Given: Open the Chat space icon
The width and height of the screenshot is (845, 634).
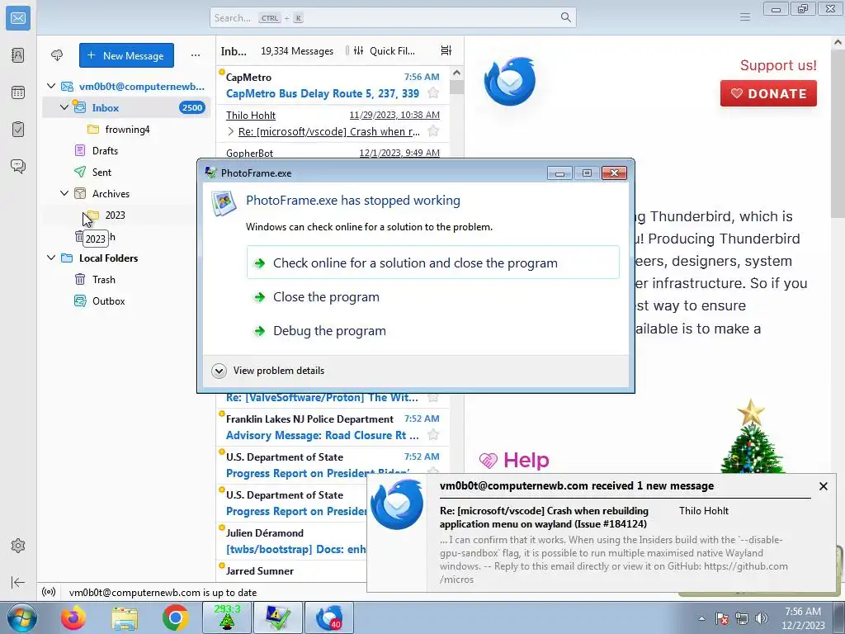Looking at the screenshot, I should [18, 166].
